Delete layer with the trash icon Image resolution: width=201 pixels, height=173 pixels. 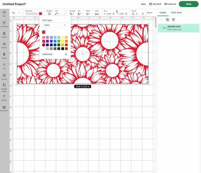[173, 20]
